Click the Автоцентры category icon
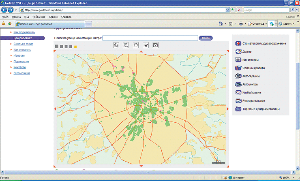This screenshot has width=300, height=181. point(238,84)
